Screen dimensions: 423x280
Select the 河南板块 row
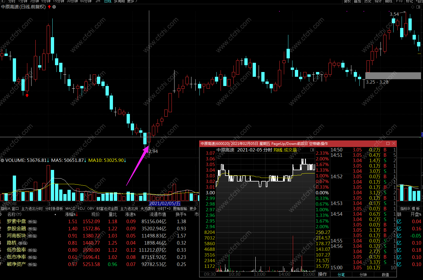pyautogui.click(x=99, y=236)
